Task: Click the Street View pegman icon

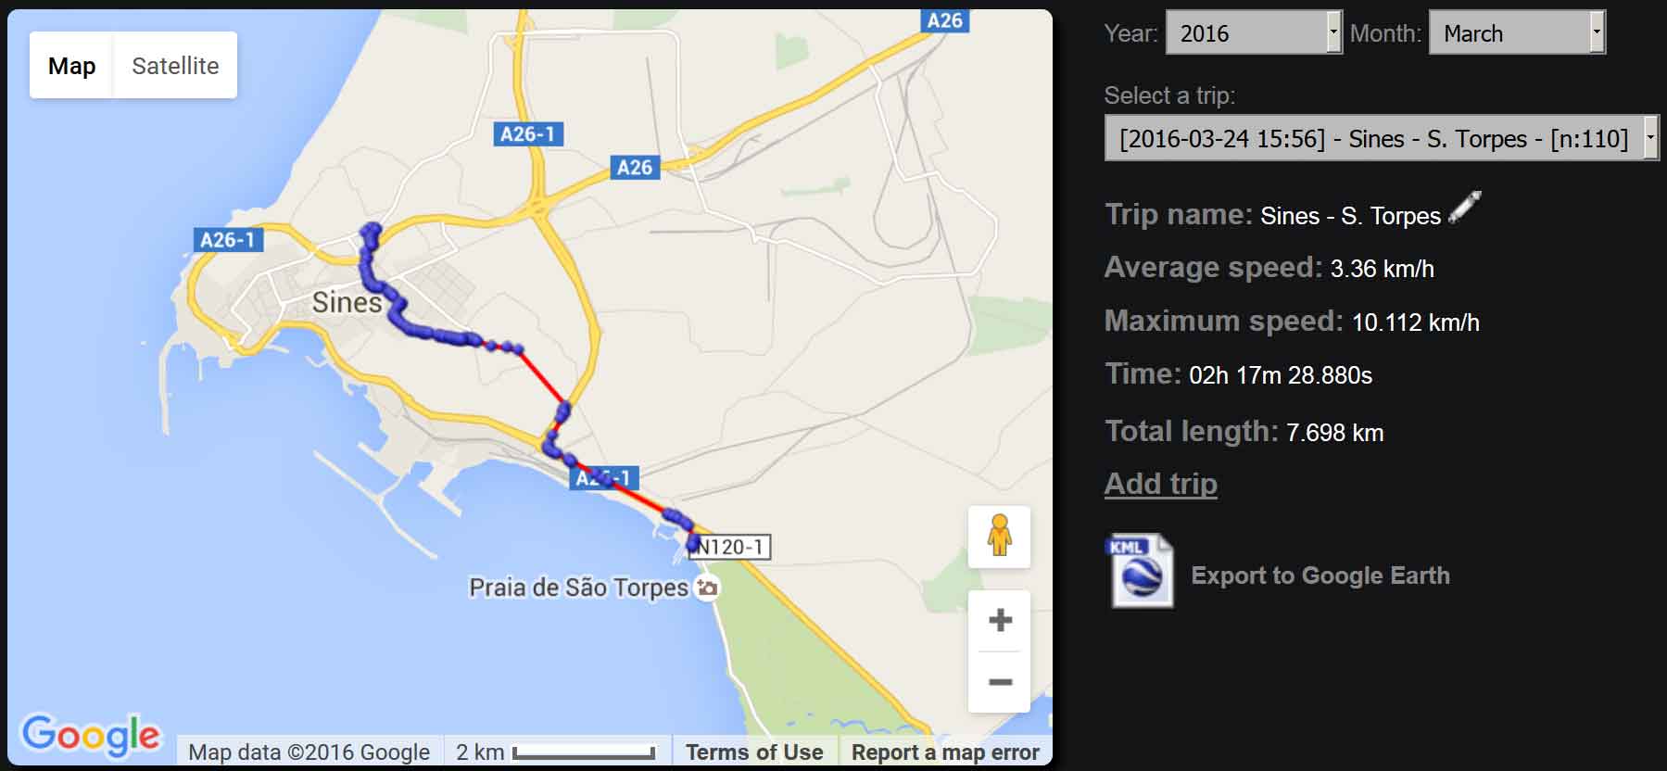Action: click(999, 536)
